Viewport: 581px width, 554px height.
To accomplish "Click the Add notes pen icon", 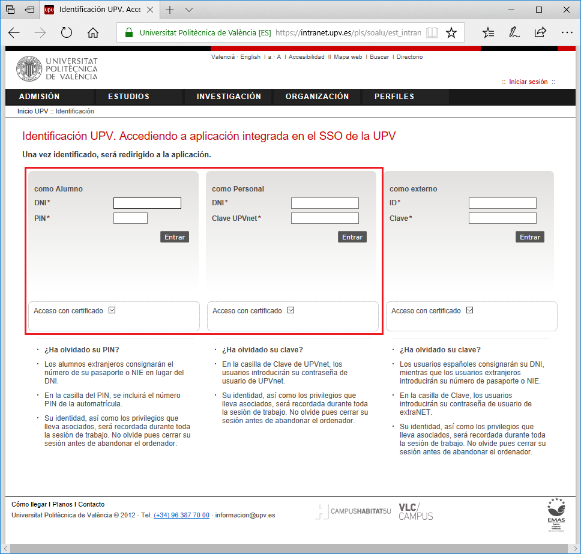I will point(514,33).
